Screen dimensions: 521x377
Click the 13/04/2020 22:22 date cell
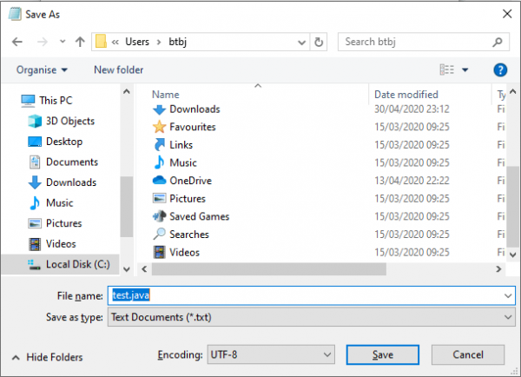point(412,181)
